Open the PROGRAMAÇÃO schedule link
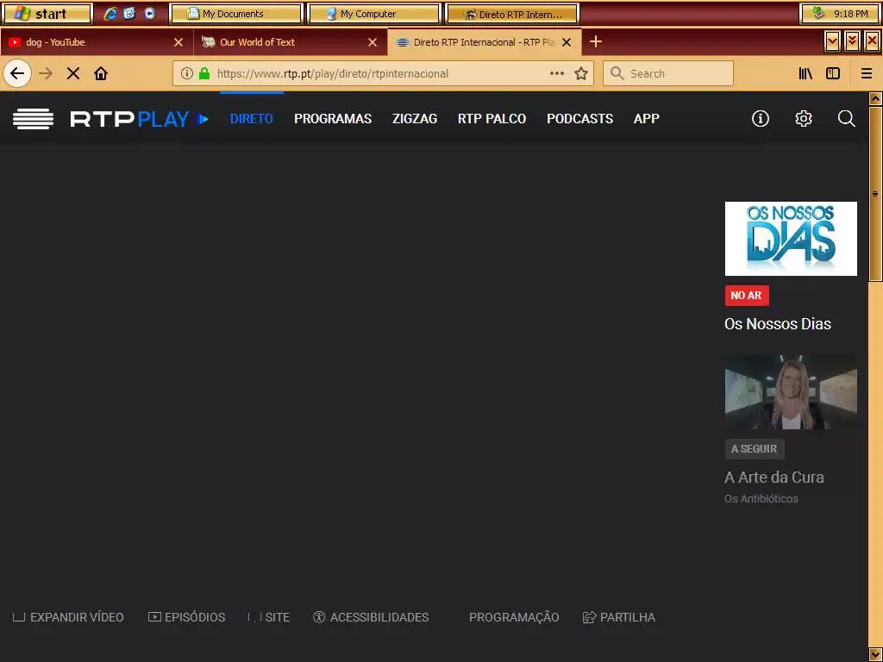The height and width of the screenshot is (662, 883). coord(514,617)
